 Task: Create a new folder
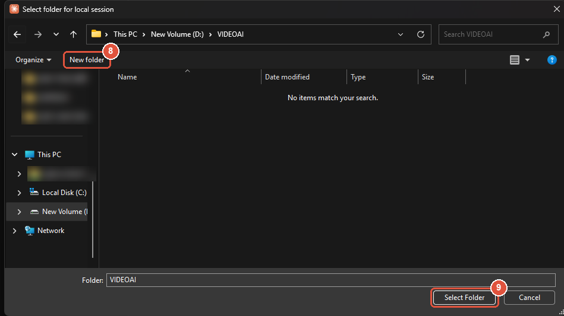[x=87, y=60]
